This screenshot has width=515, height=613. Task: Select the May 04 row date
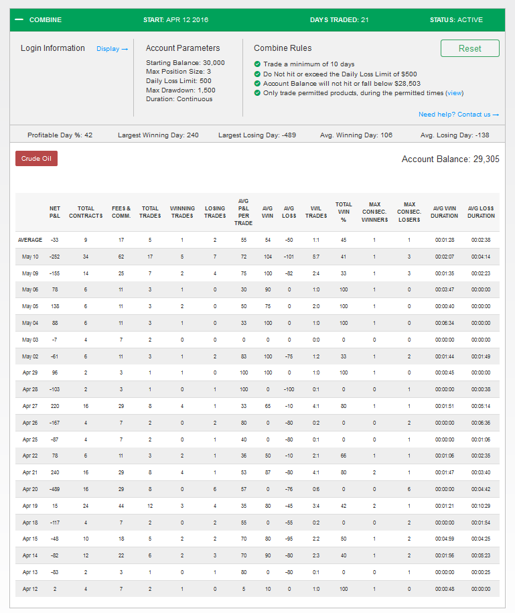pos(30,324)
